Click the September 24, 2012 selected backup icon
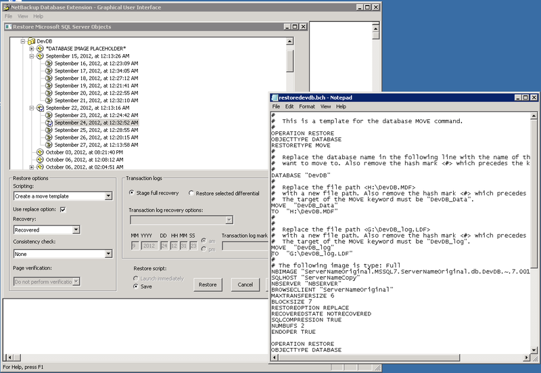The height and width of the screenshot is (373, 541). pyautogui.click(x=49, y=123)
